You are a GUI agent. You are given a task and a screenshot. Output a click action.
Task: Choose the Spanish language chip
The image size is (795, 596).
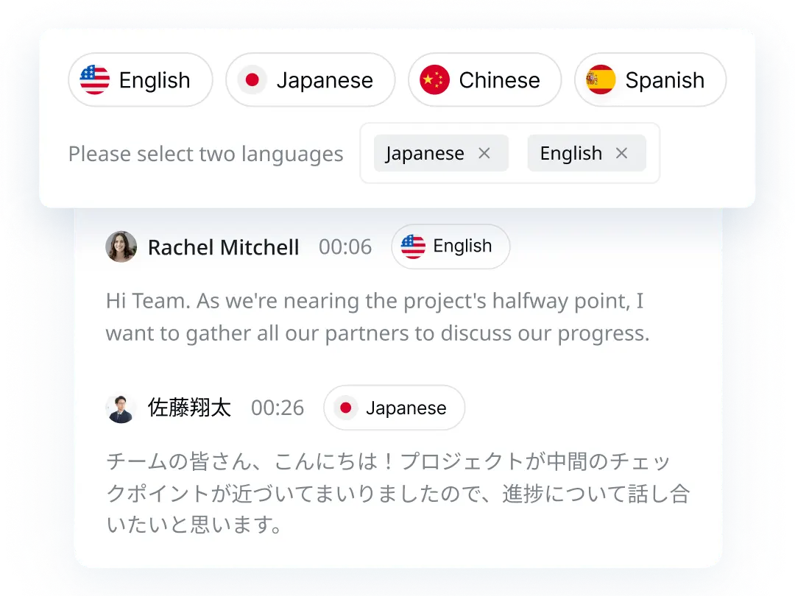tap(650, 79)
